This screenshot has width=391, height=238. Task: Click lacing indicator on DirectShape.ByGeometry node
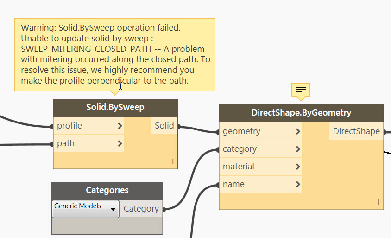pyautogui.click(x=379, y=202)
